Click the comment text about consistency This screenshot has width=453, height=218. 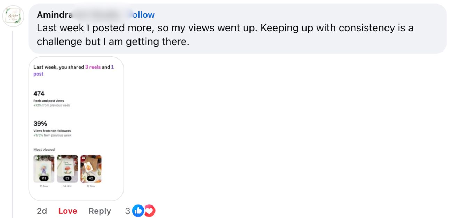(x=223, y=35)
